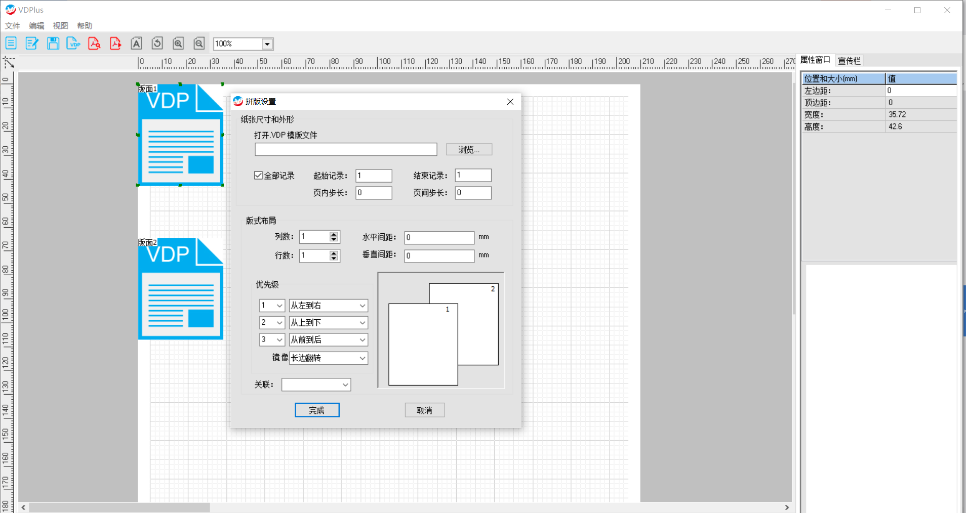
Task: Increase 行数 with the up spinner arrow
Action: (334, 253)
